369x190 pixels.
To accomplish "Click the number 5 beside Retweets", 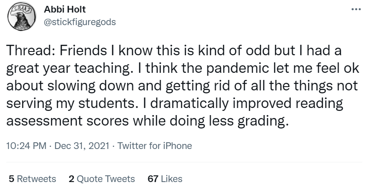I will [x=11, y=179].
